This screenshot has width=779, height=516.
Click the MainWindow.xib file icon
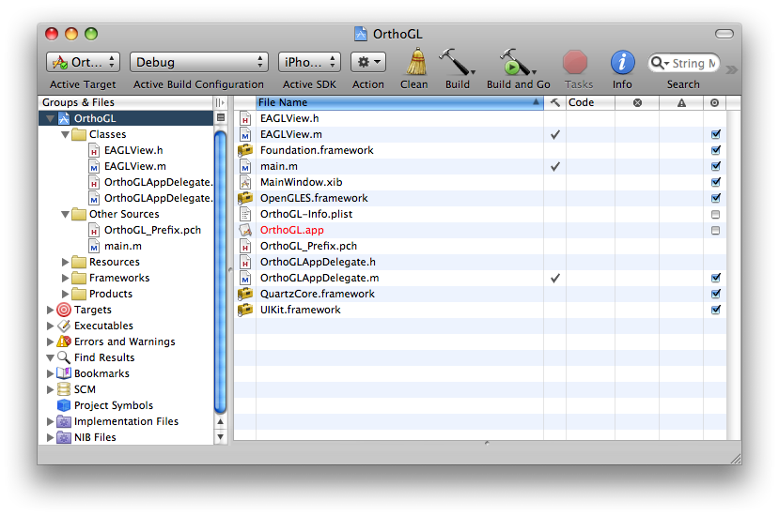click(245, 182)
